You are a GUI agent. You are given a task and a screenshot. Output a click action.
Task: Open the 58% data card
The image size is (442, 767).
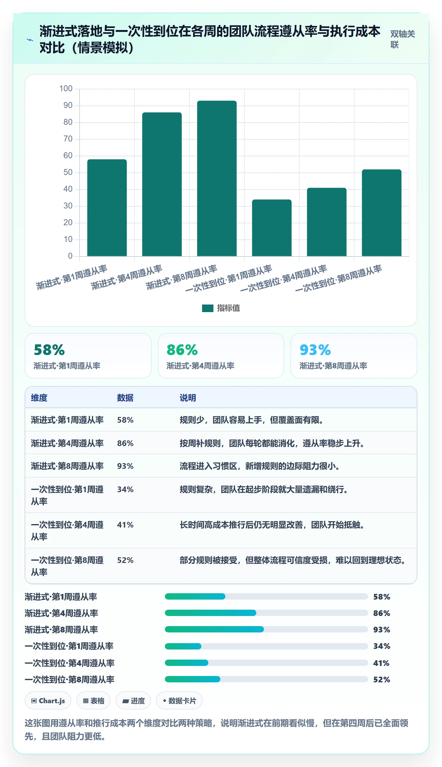point(88,356)
